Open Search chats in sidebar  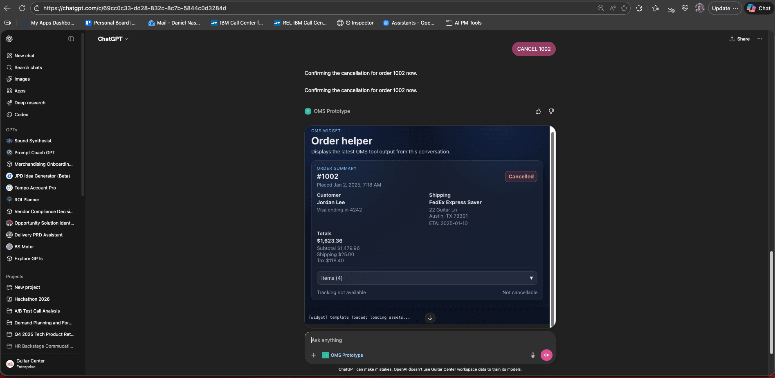pos(28,67)
